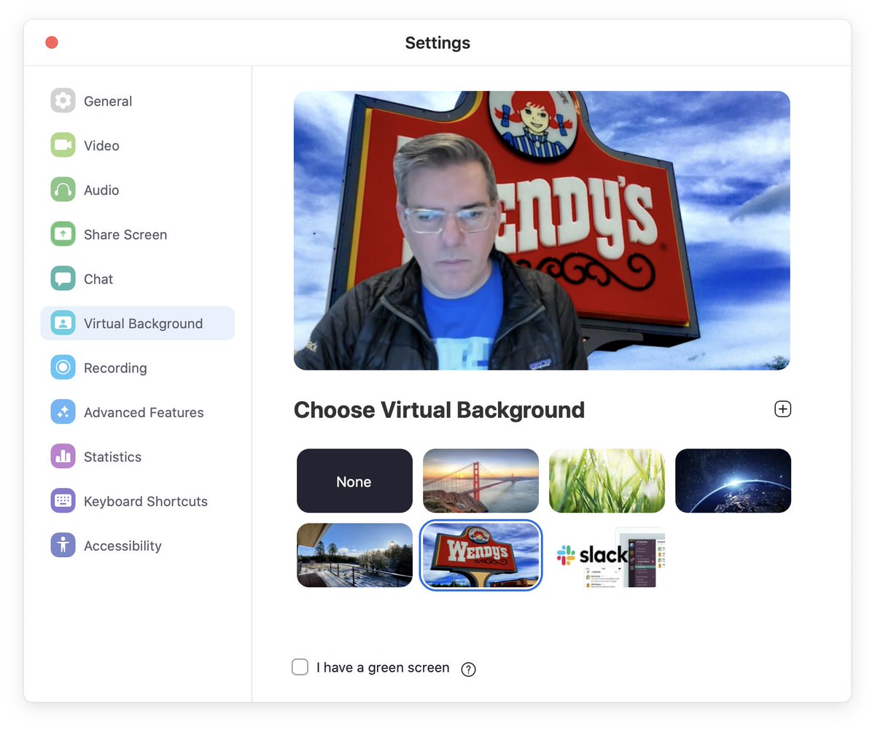
Task: Click the Audio headphones icon
Action: coord(63,190)
